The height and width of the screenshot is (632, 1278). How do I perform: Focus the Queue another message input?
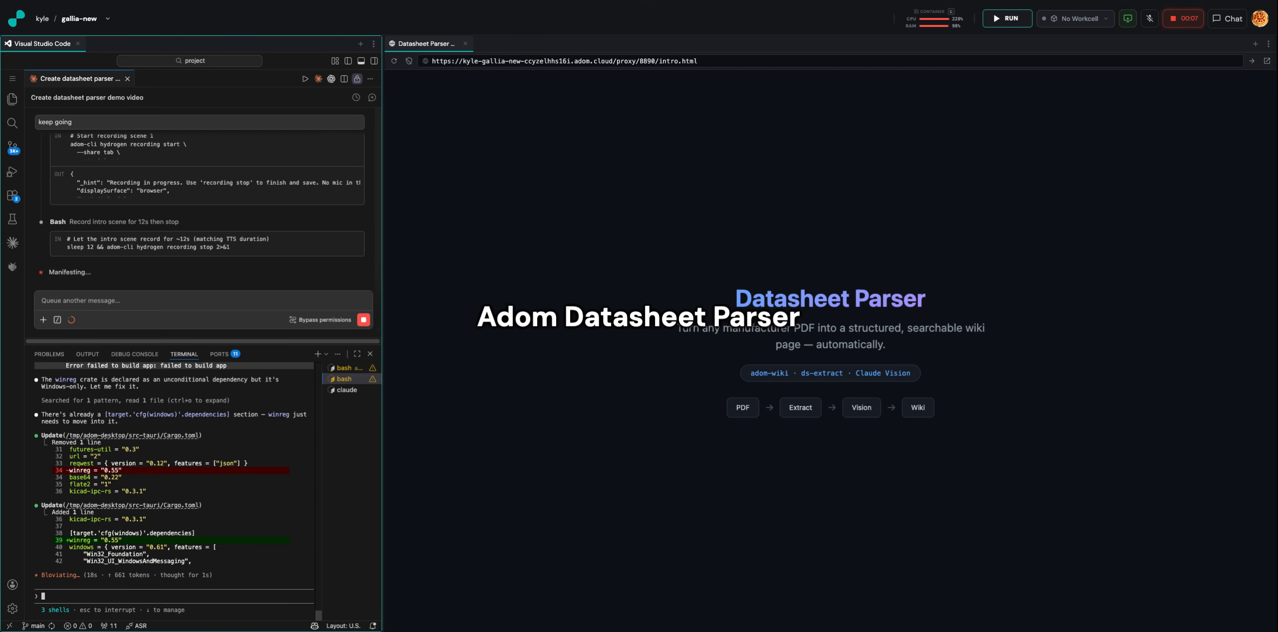click(x=203, y=301)
